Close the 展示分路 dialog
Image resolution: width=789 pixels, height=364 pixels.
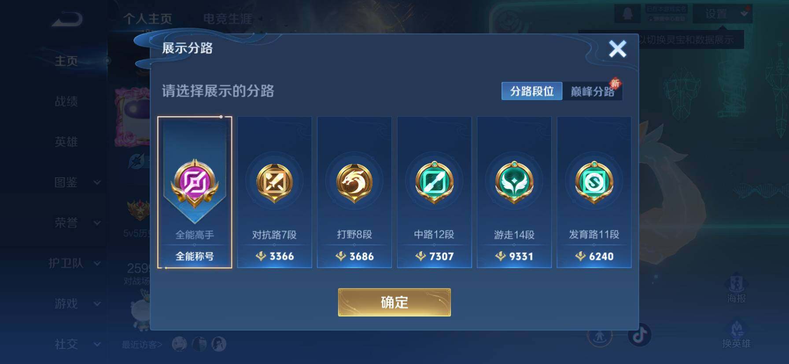pyautogui.click(x=617, y=49)
